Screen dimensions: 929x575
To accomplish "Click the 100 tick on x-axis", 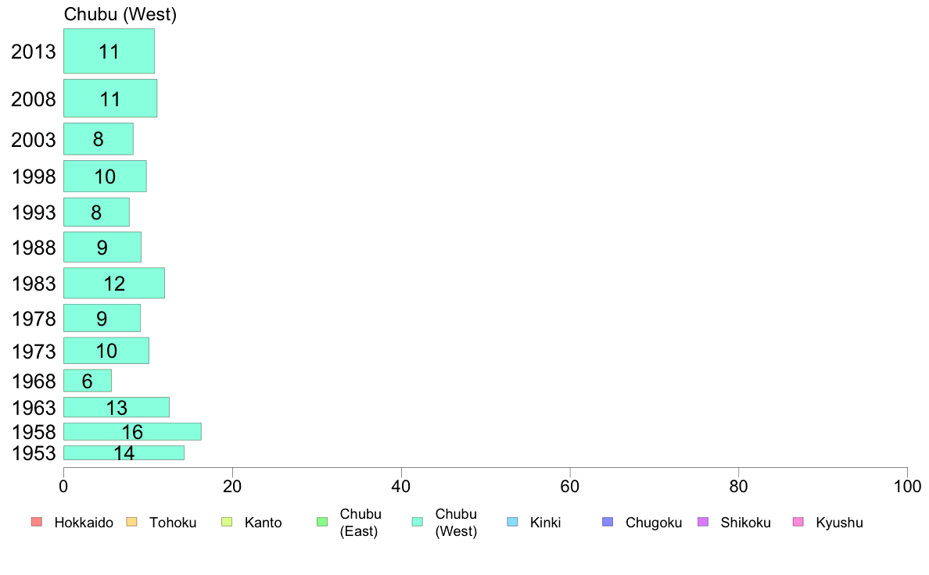I will [907, 487].
